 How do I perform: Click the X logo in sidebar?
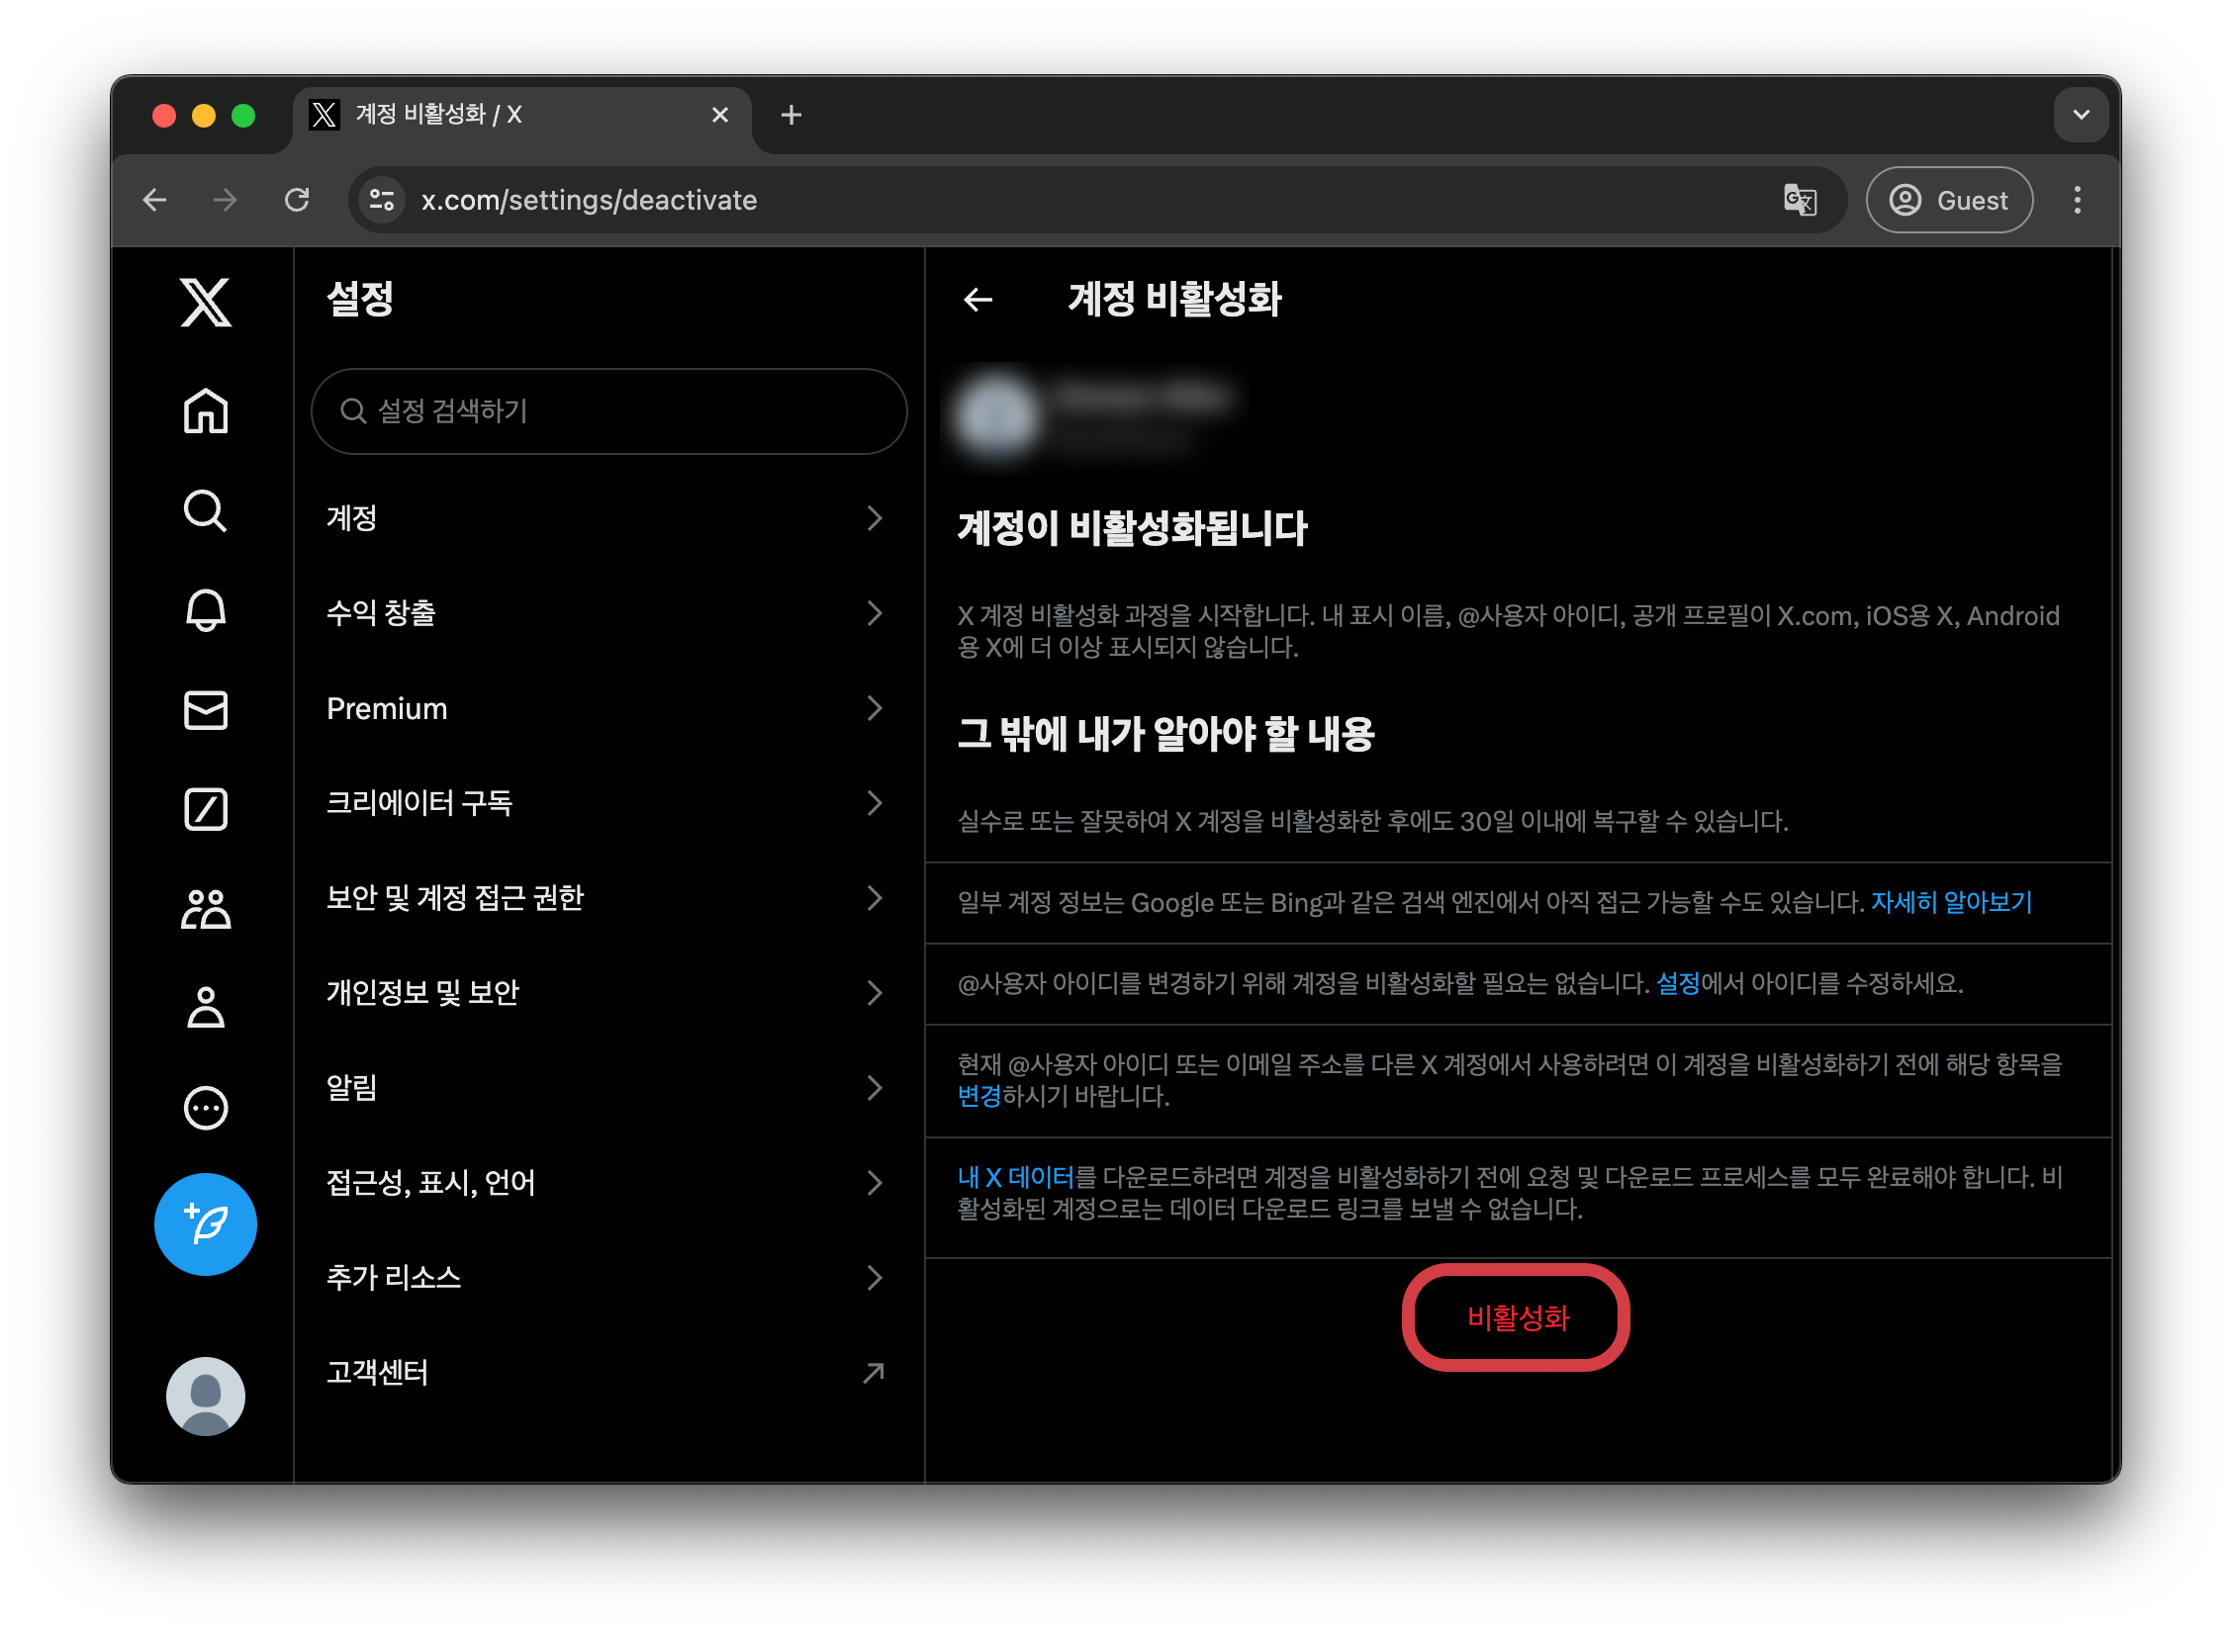click(x=206, y=302)
